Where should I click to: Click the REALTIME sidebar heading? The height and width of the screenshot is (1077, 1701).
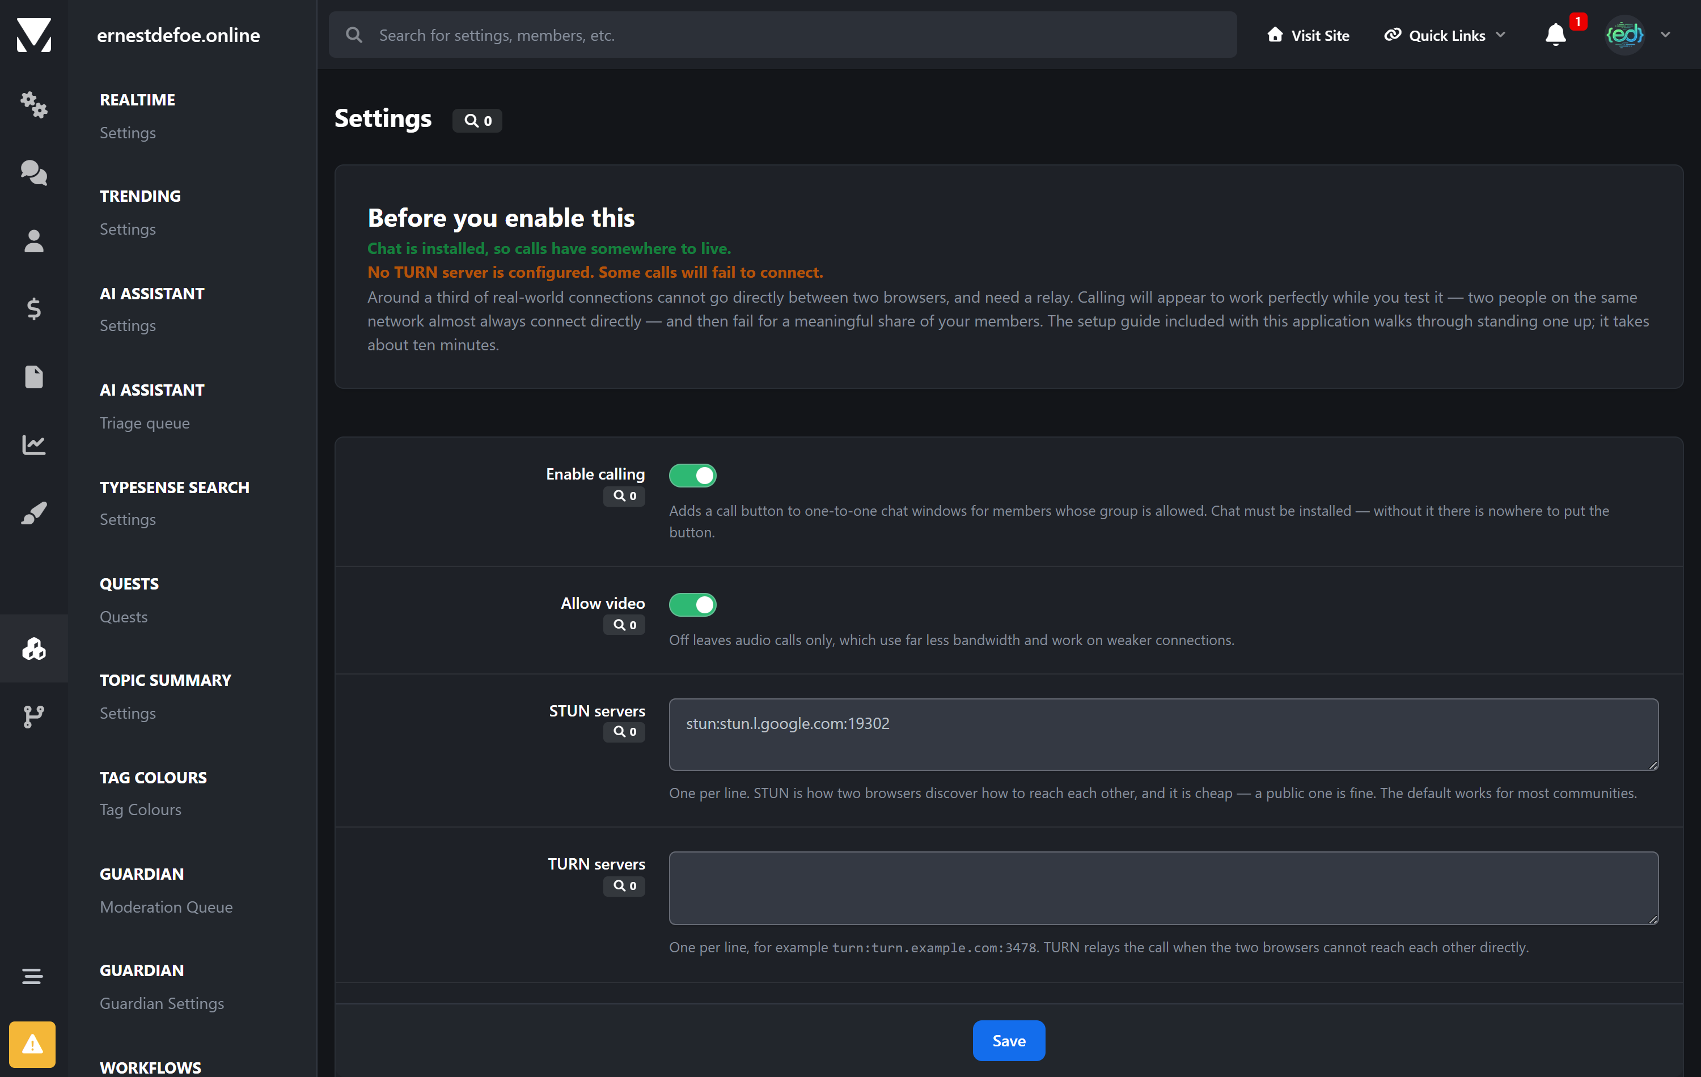pos(137,100)
